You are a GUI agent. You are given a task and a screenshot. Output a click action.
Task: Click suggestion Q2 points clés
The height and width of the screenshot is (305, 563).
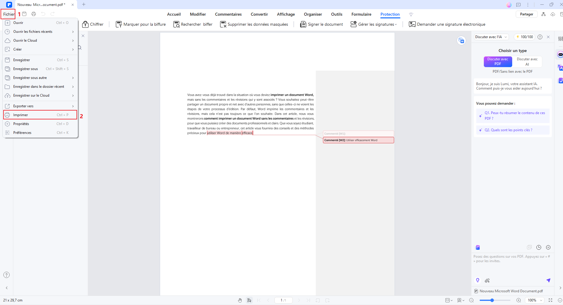[x=513, y=130]
